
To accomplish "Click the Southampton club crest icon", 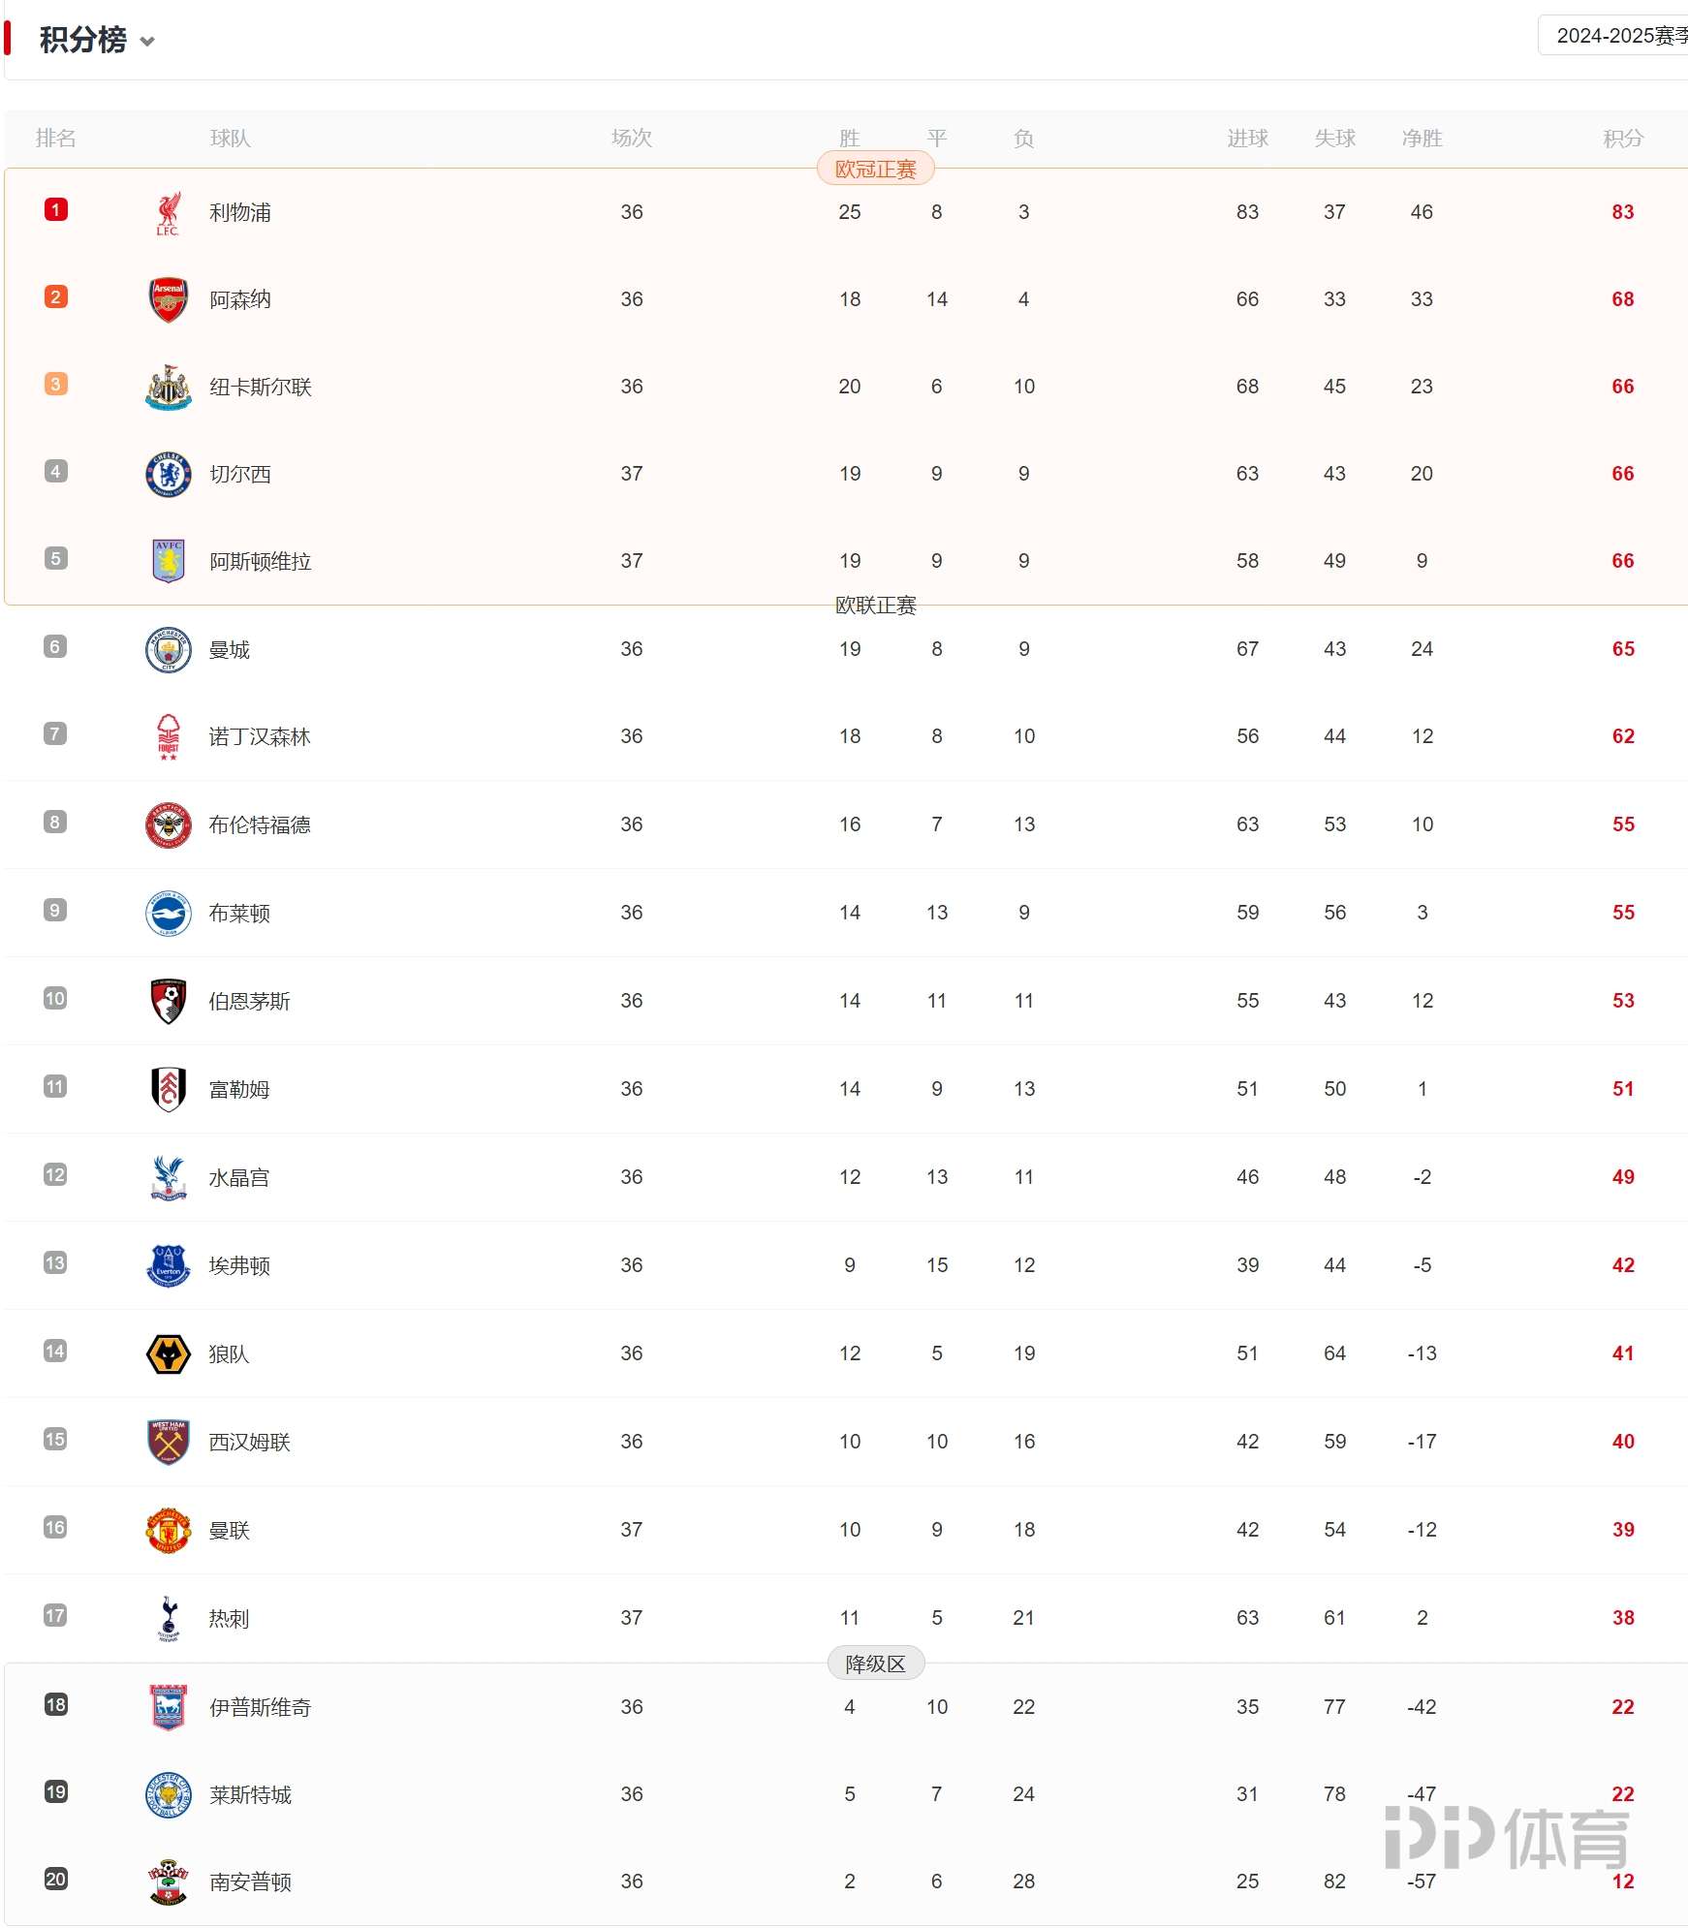I will pos(168,1881).
